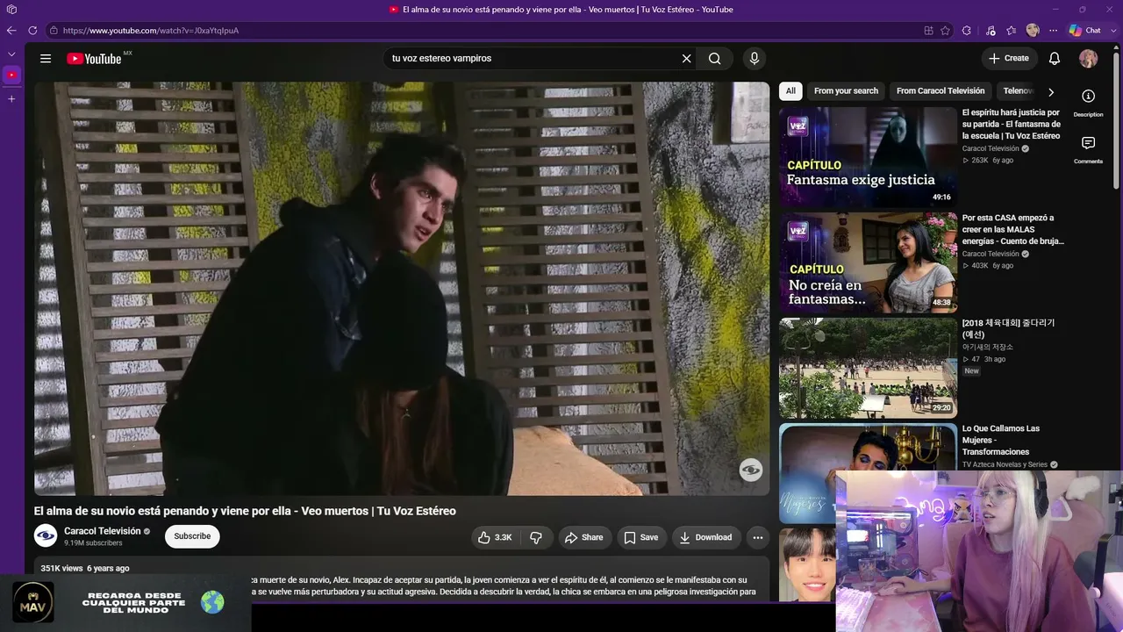Open 'El espíritu hará justicia' video title
The height and width of the screenshot is (632, 1123).
pos(1012,124)
